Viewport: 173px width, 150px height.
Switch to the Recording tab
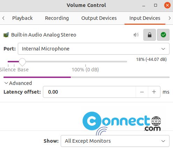tap(57, 18)
